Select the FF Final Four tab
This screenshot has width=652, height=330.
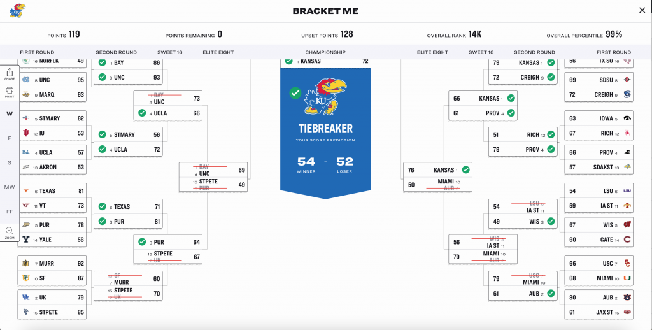coord(10,212)
